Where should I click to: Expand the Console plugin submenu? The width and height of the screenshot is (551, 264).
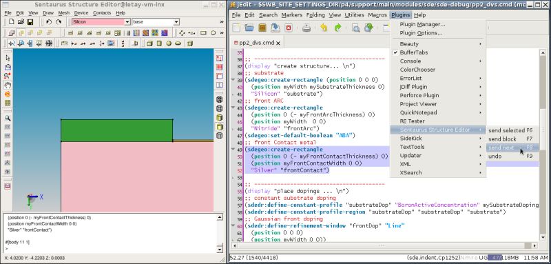click(x=438, y=61)
